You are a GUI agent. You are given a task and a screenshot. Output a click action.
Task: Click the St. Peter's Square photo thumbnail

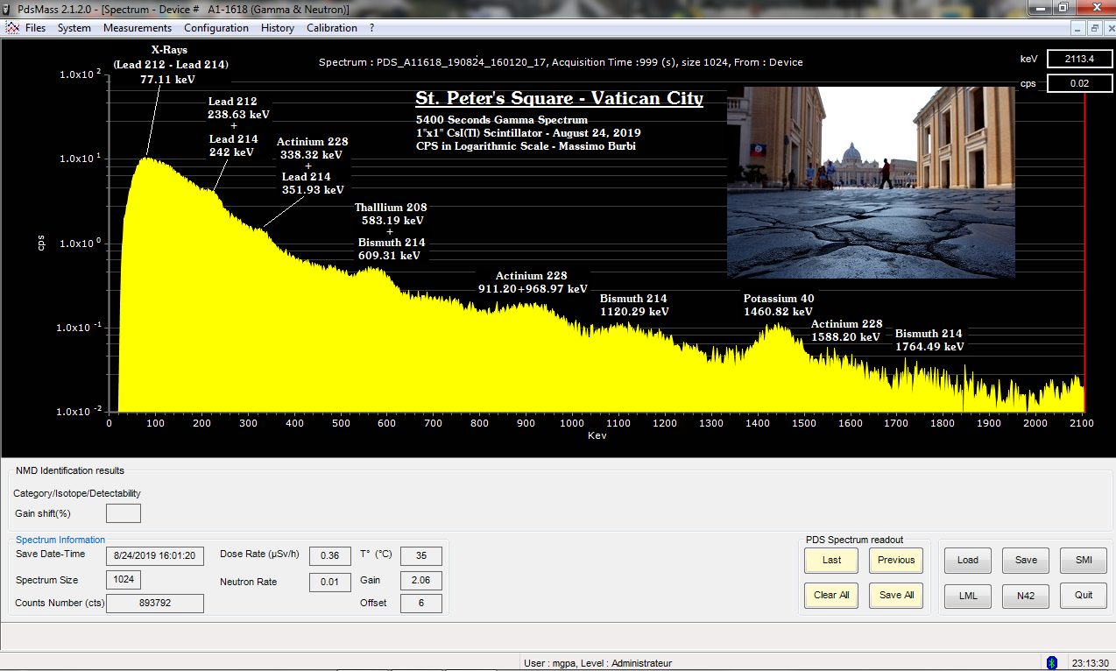point(871,182)
